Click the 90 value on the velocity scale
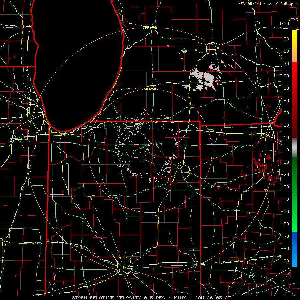 click(x=286, y=39)
